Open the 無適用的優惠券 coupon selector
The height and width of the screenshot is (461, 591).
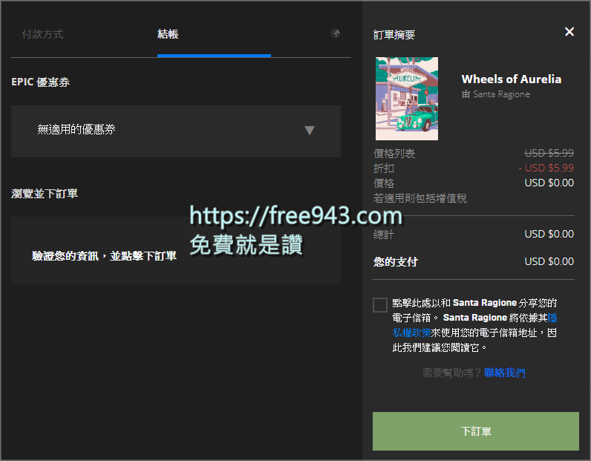coord(175,131)
